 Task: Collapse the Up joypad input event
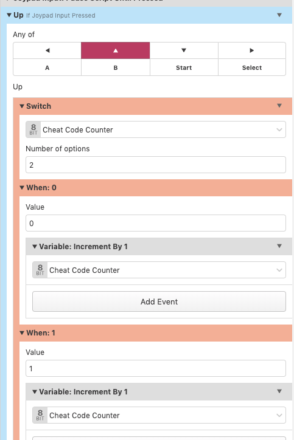[x=9, y=15]
